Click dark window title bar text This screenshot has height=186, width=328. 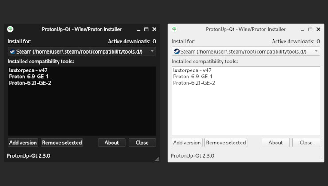[82, 29]
